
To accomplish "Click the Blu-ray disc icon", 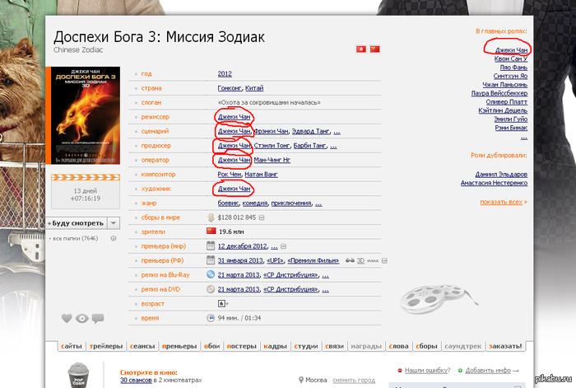I will point(211,275).
